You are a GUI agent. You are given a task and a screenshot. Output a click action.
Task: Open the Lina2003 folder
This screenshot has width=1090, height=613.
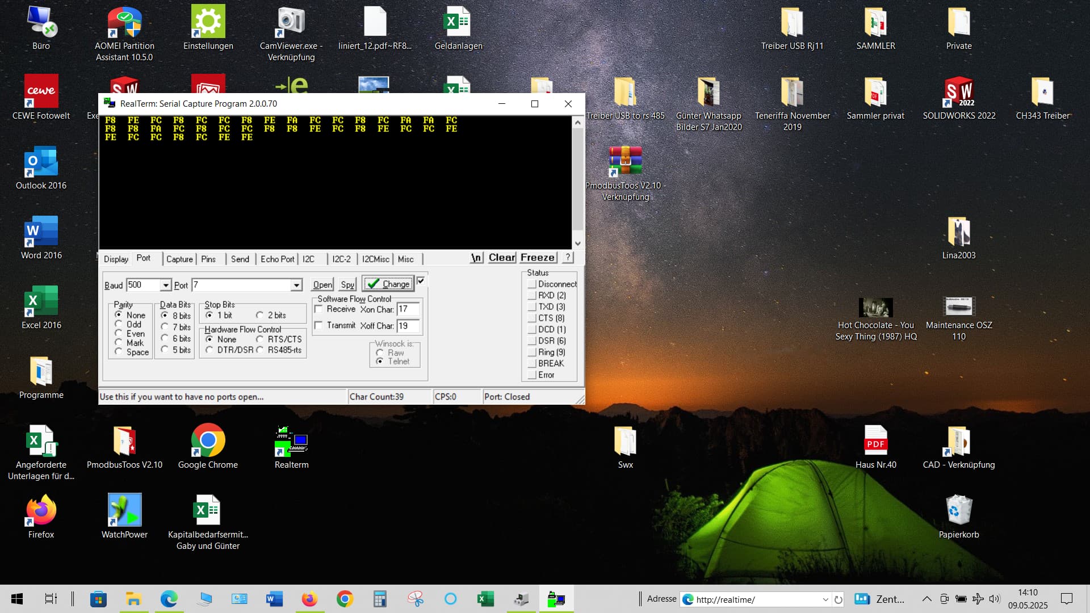pos(959,237)
